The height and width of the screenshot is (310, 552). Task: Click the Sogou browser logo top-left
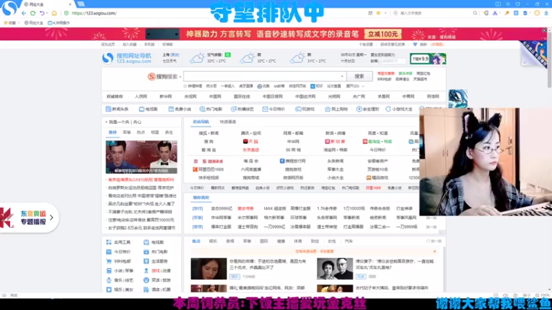tap(10, 8)
